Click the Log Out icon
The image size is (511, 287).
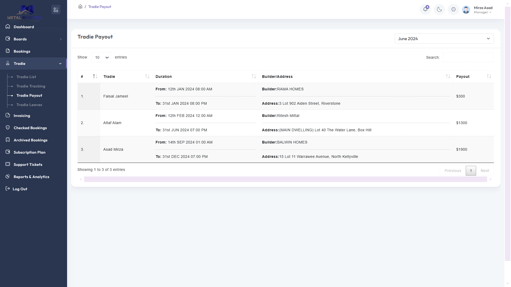tap(8, 189)
